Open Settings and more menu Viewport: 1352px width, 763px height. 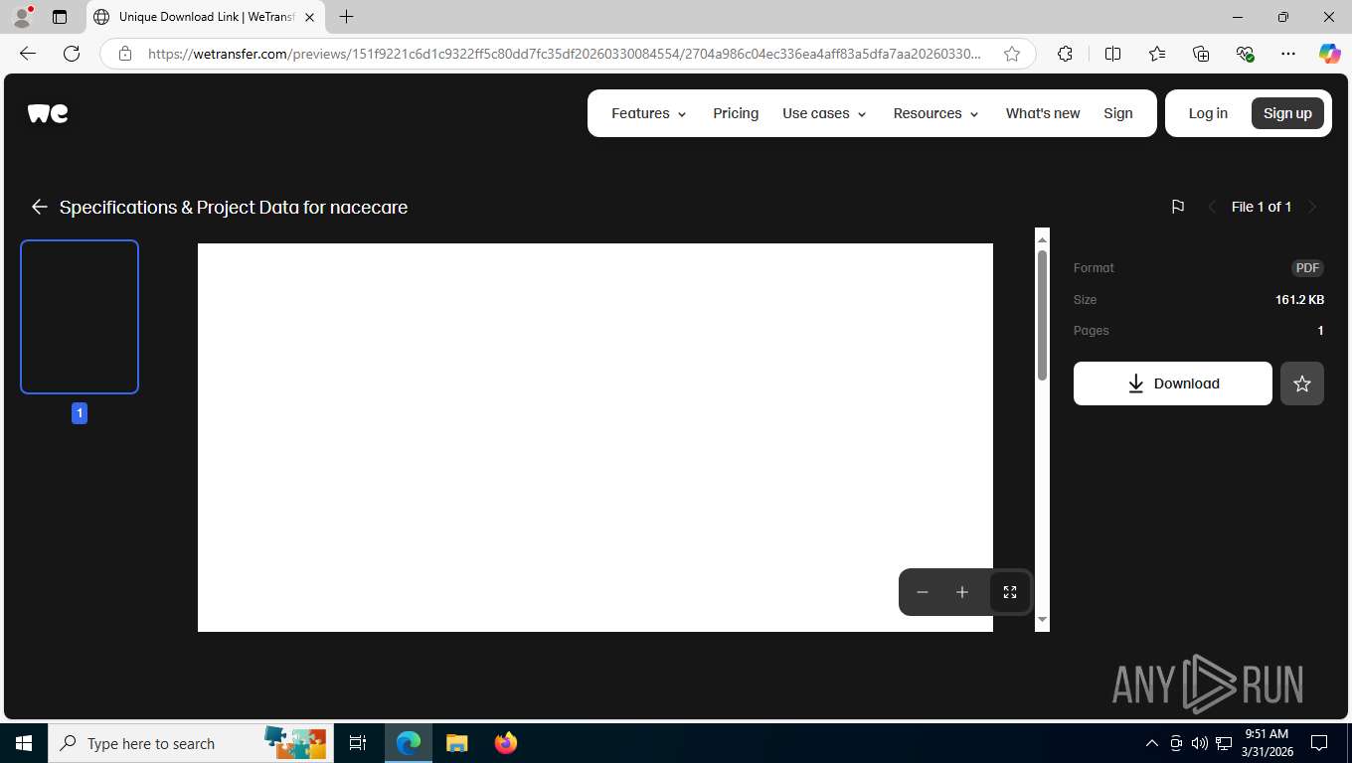(x=1288, y=54)
